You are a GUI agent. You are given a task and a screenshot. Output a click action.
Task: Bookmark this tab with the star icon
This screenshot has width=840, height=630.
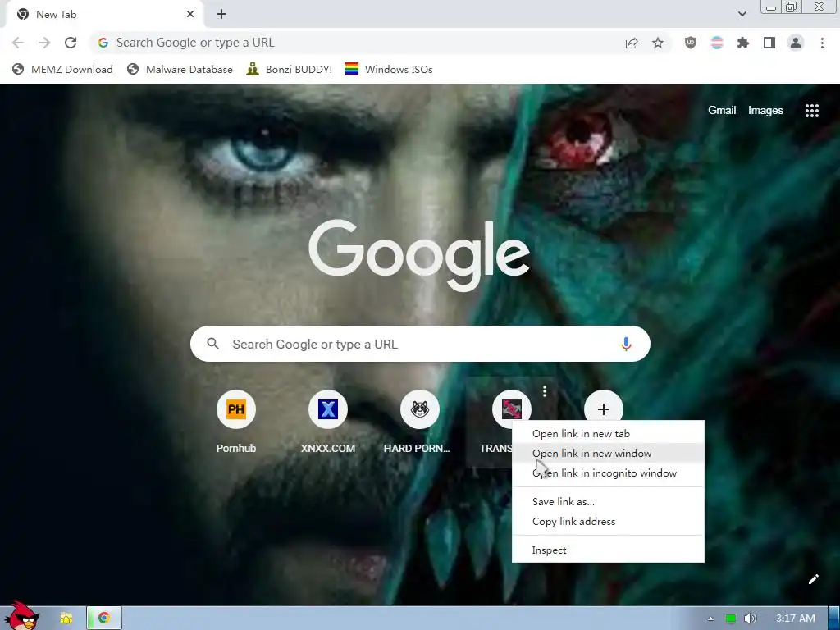pyautogui.click(x=658, y=43)
